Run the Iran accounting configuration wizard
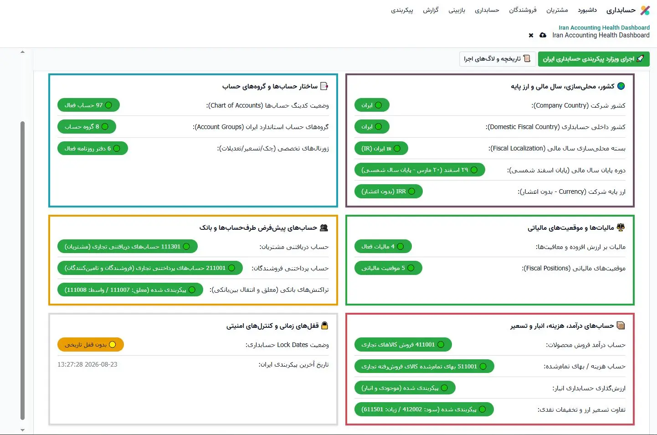Screen dimensions: 657x435 pos(594,59)
